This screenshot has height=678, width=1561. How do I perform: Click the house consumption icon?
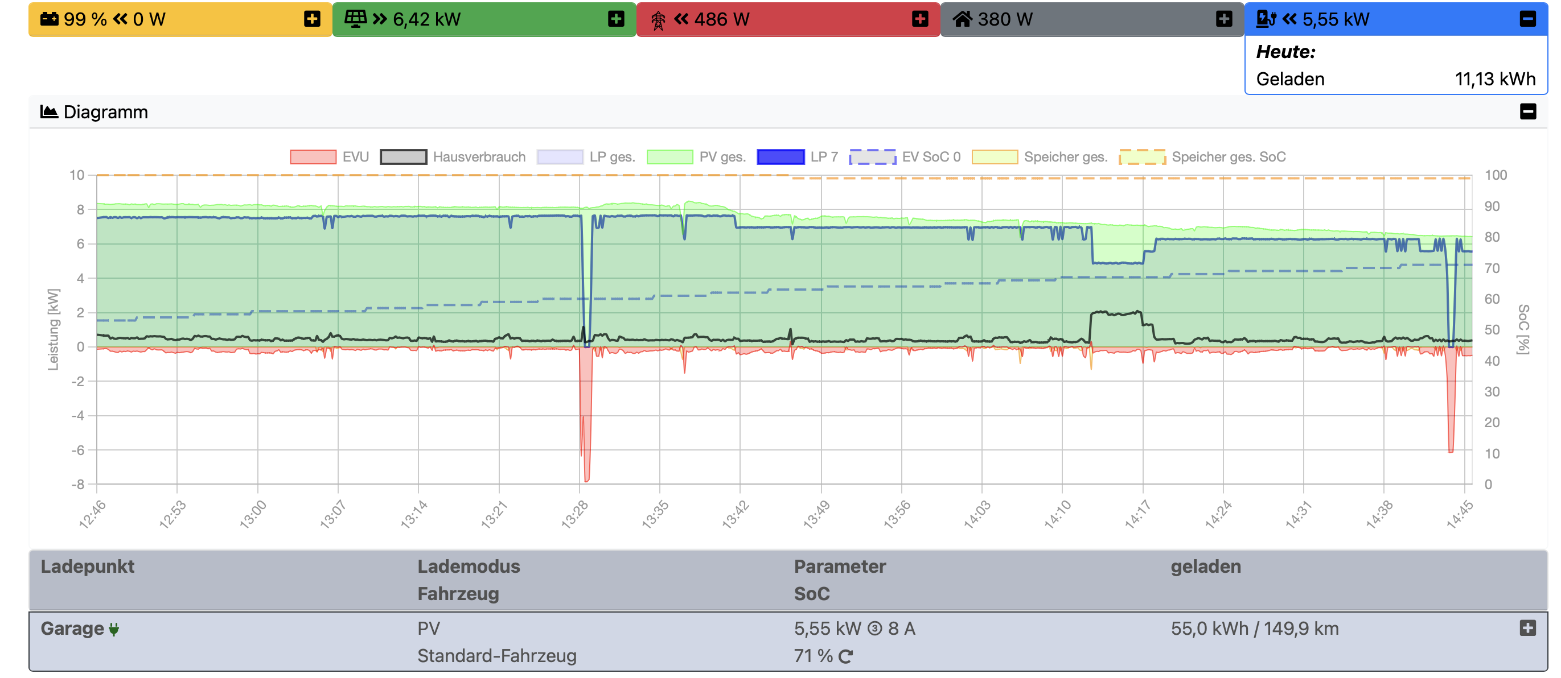(962, 19)
